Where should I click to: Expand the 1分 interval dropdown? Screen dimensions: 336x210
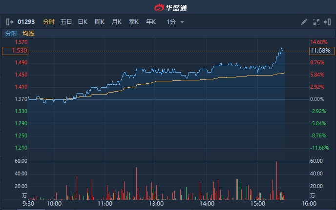pos(175,22)
